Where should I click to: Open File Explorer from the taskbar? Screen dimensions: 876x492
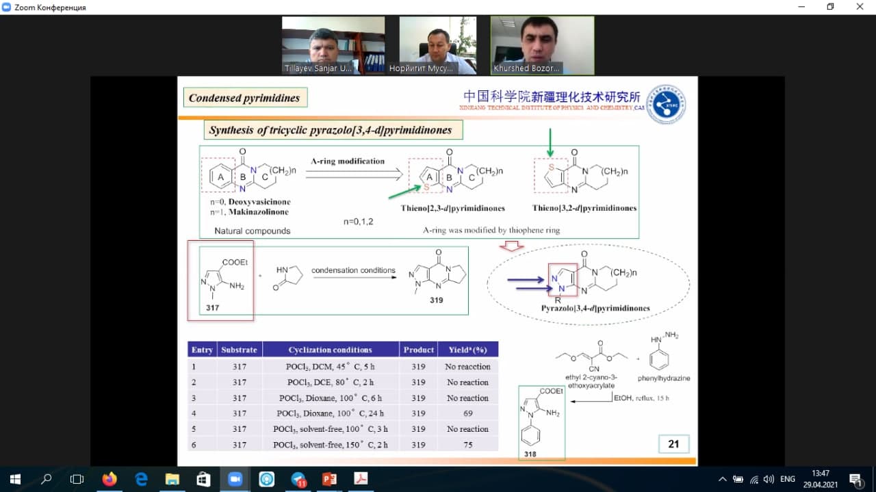pyautogui.click(x=172, y=479)
